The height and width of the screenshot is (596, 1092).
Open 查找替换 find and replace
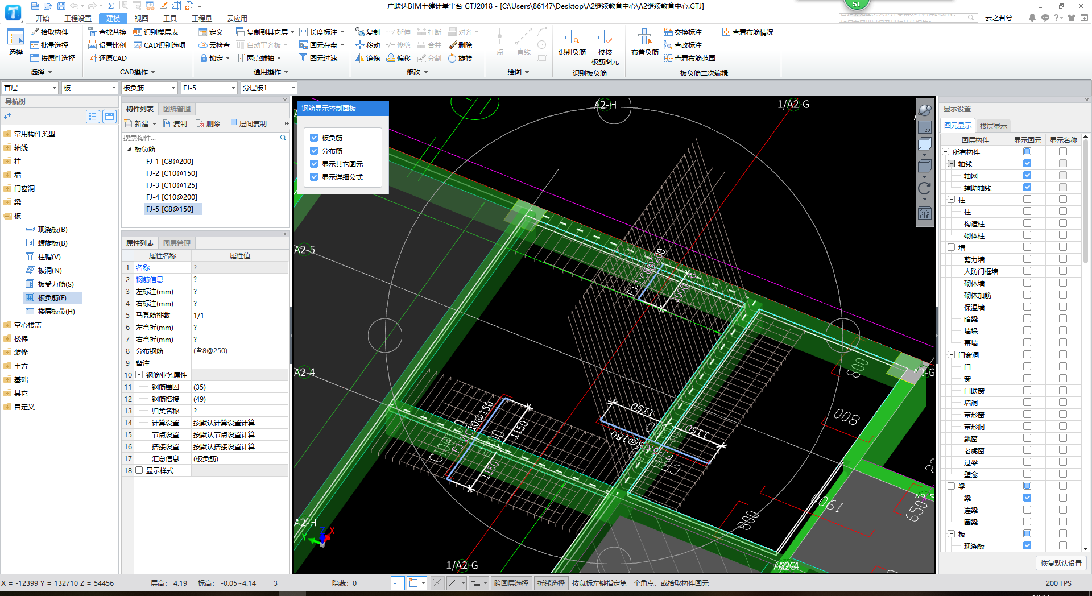point(107,32)
